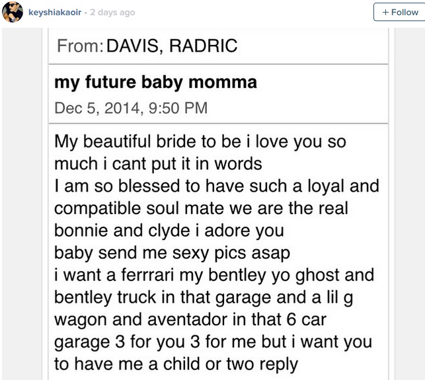Open the keyshiakaoir username link
The height and width of the screenshot is (380, 425).
tap(56, 13)
